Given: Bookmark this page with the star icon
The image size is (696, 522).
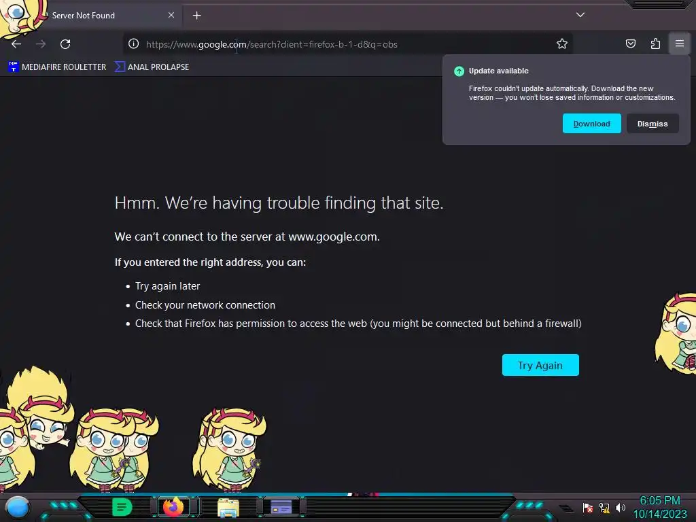Looking at the screenshot, I should click(x=562, y=43).
